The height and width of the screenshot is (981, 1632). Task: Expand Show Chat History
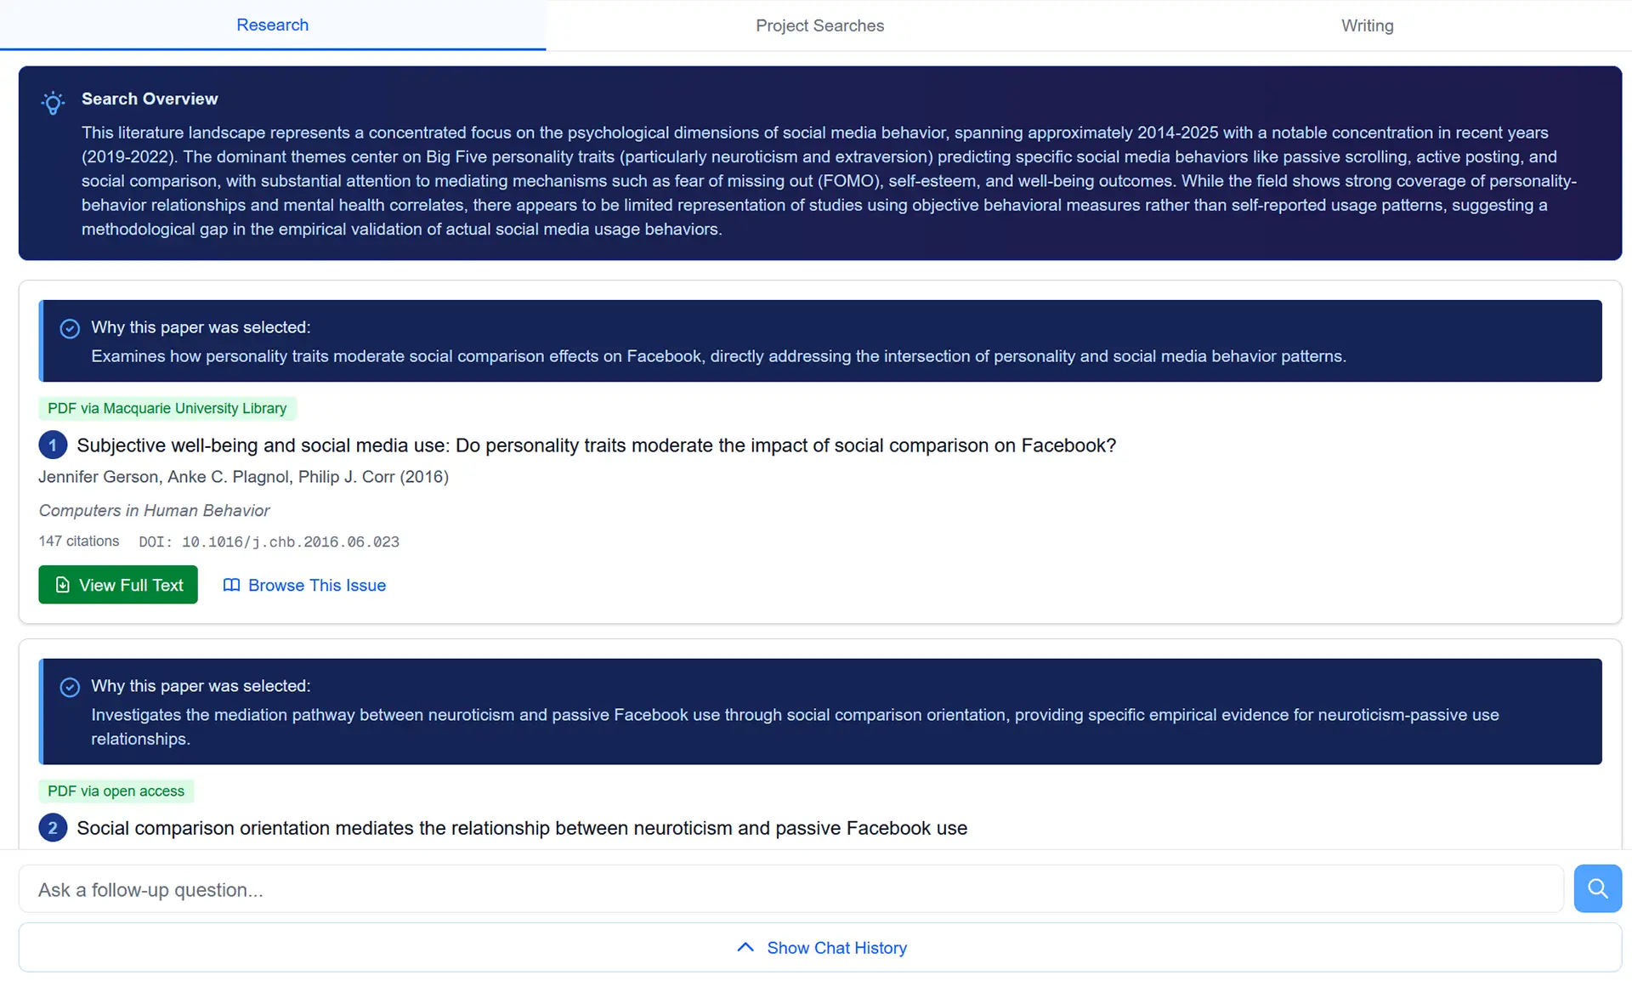coord(820,947)
